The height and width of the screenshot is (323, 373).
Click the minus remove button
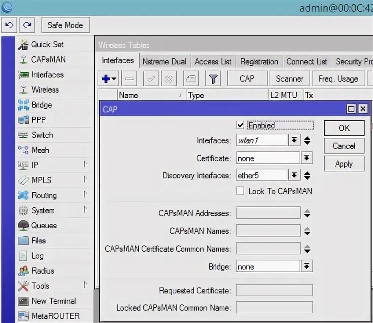pyautogui.click(x=129, y=79)
